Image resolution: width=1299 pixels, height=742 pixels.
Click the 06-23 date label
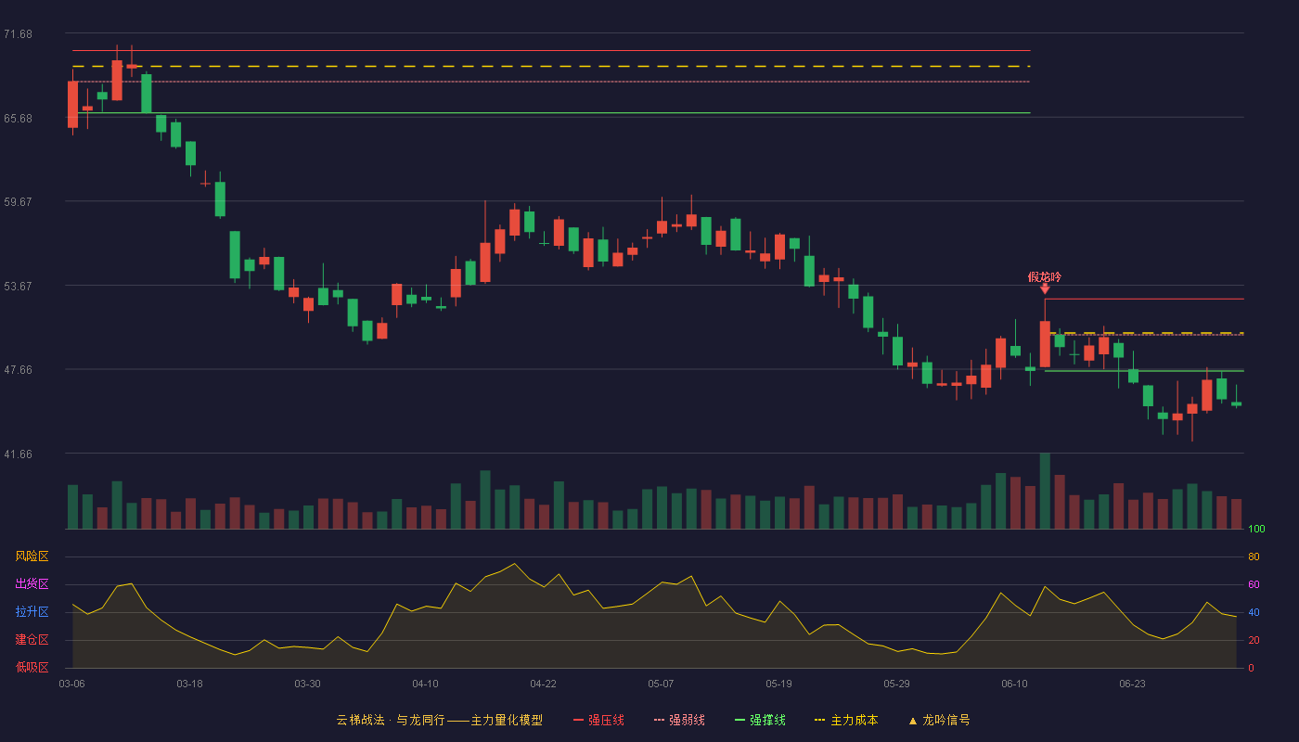click(1132, 684)
